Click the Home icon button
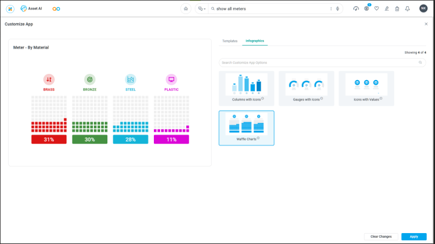 pos(186,9)
